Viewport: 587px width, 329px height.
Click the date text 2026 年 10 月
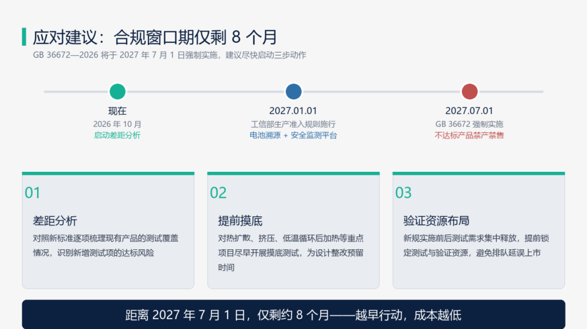coord(117,124)
